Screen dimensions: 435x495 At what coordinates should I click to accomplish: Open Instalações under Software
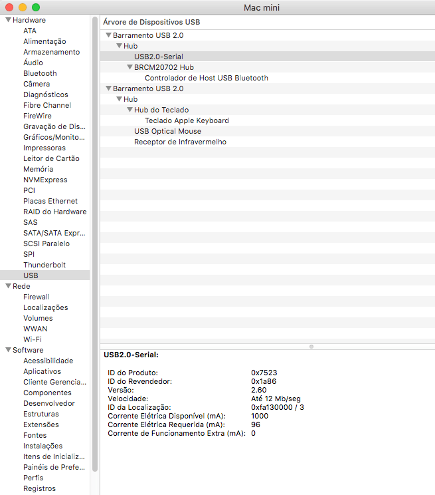(x=43, y=446)
